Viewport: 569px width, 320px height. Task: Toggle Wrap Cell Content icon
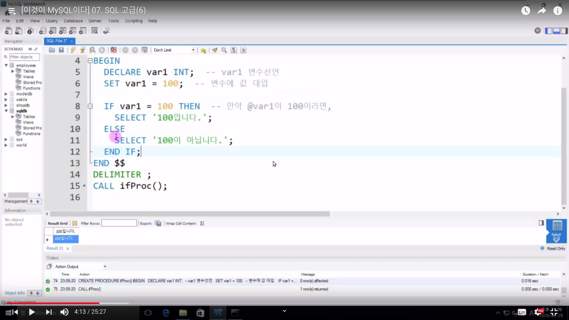[202, 223]
